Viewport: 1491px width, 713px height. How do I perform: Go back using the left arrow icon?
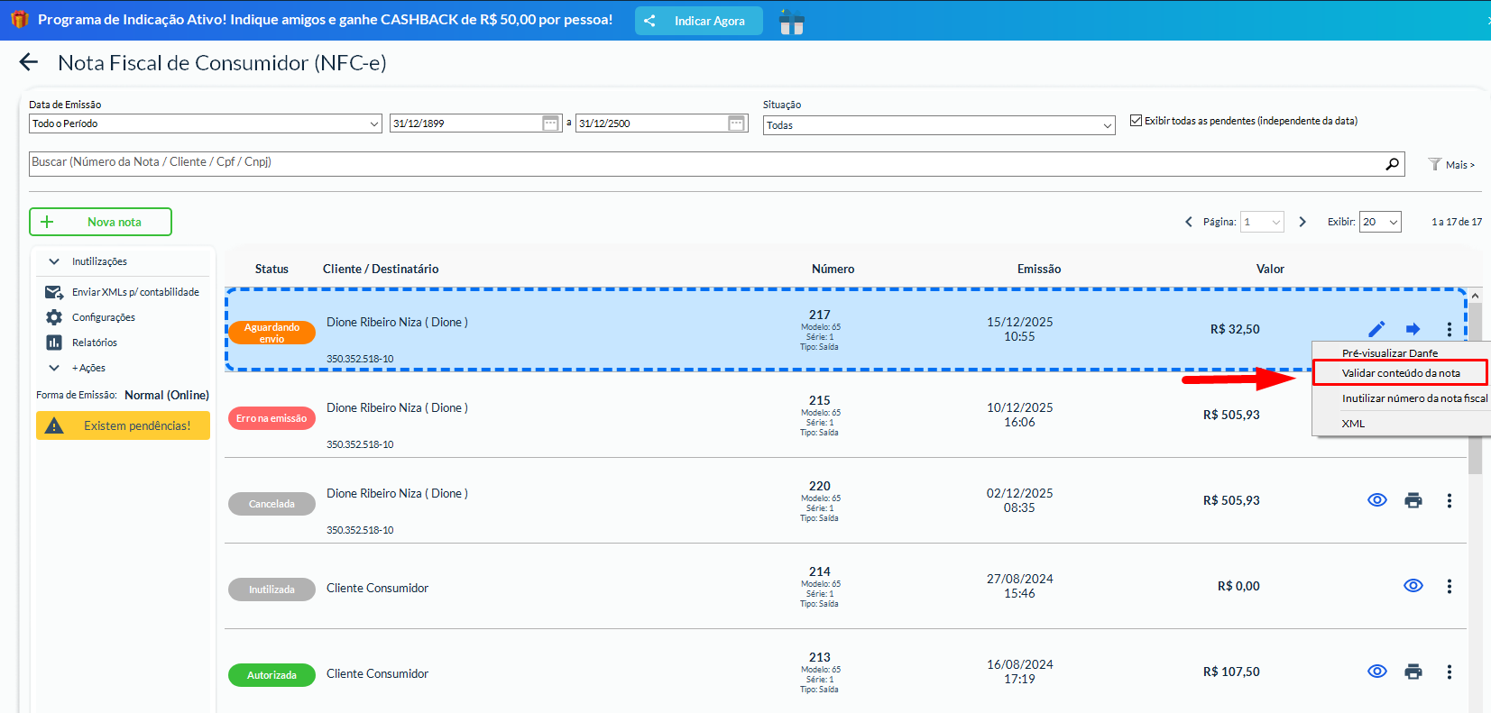click(29, 62)
